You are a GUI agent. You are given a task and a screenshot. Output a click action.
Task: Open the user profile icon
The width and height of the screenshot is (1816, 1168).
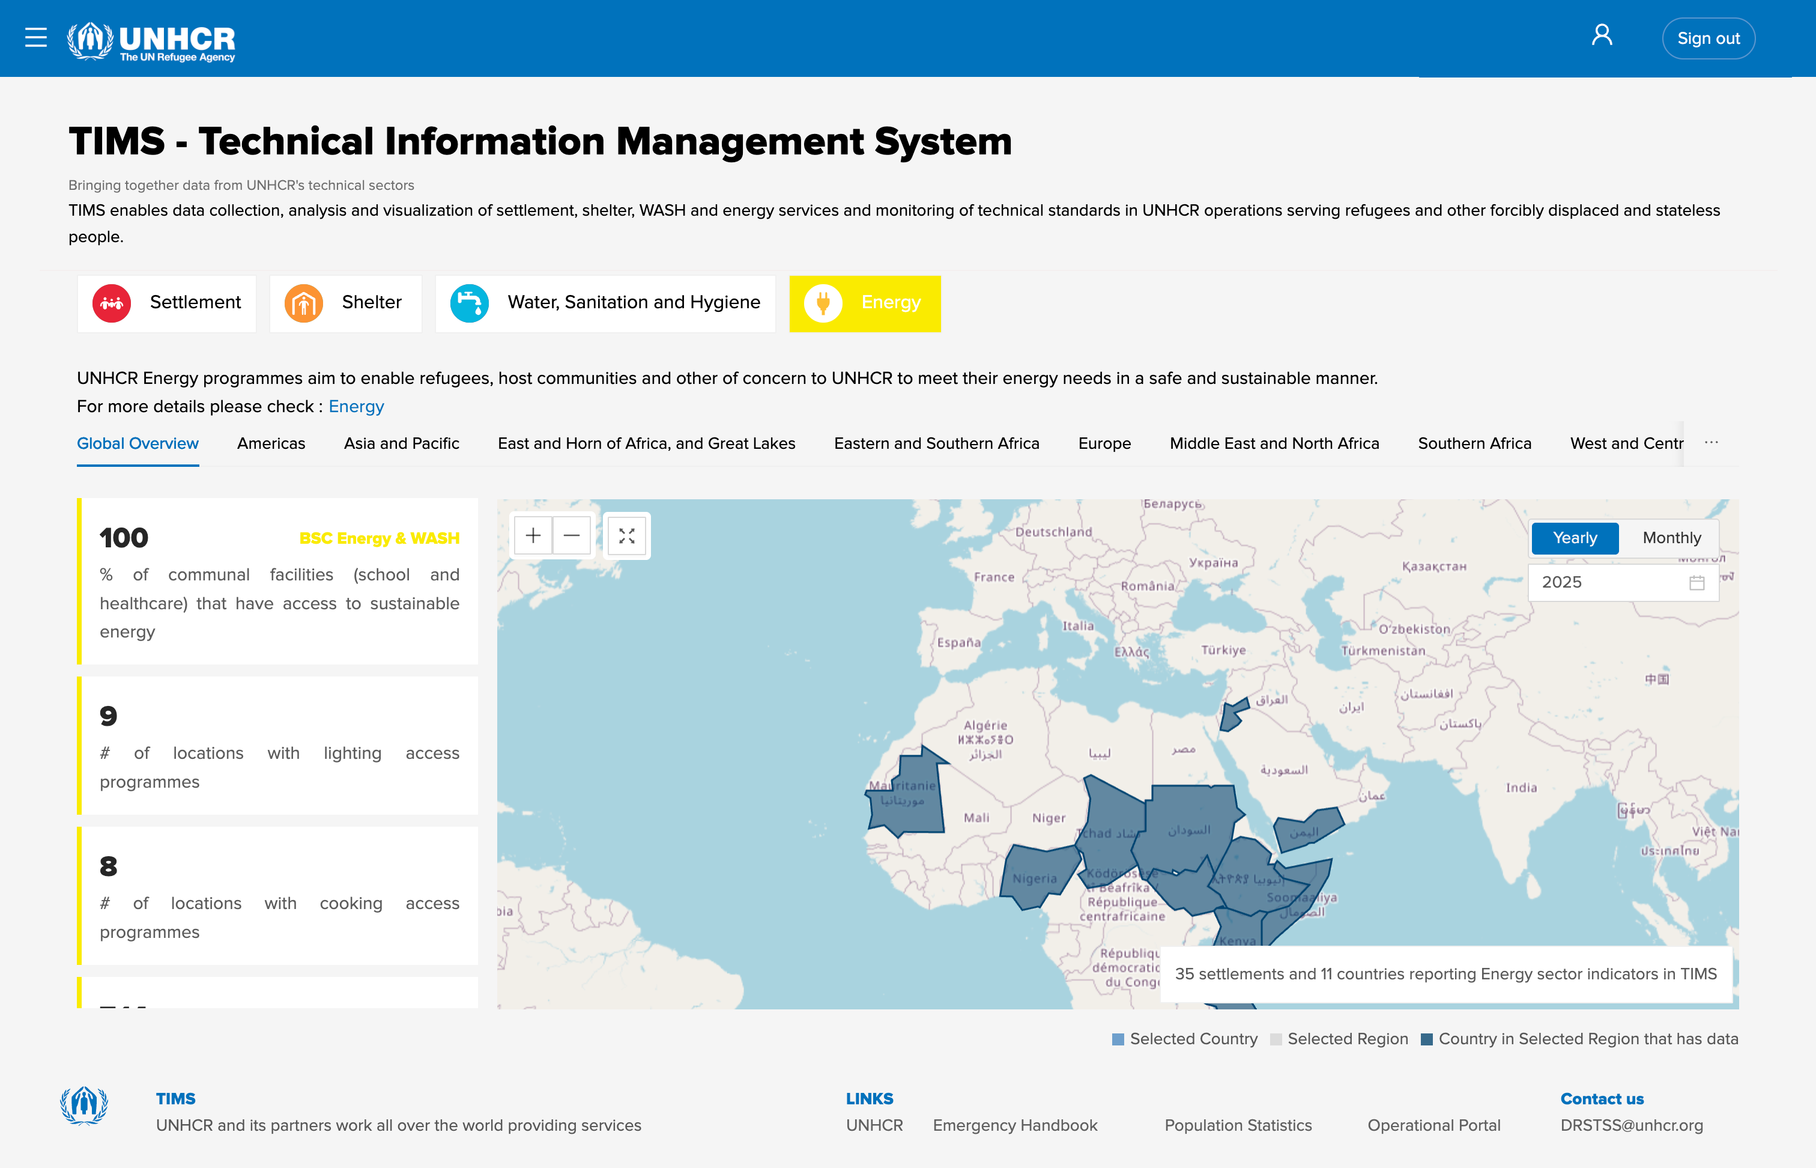coord(1602,35)
